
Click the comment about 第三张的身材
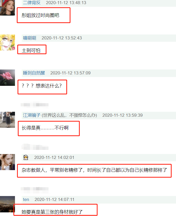pyautogui.click(x=52, y=212)
